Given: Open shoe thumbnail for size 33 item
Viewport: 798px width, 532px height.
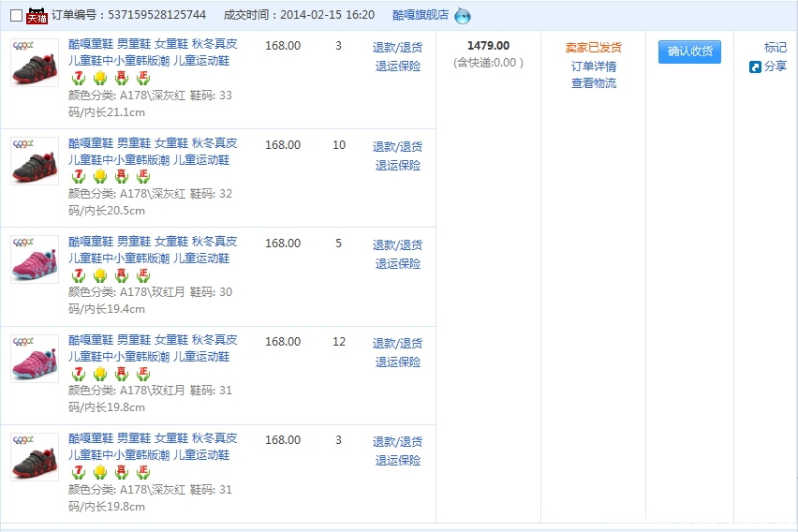Looking at the screenshot, I should pos(35,63).
